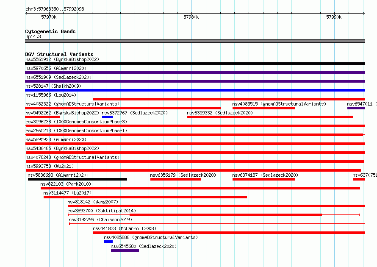Click the small blue nsv4085888 bar
This screenshot has height=267, width=377.
click(x=108, y=242)
